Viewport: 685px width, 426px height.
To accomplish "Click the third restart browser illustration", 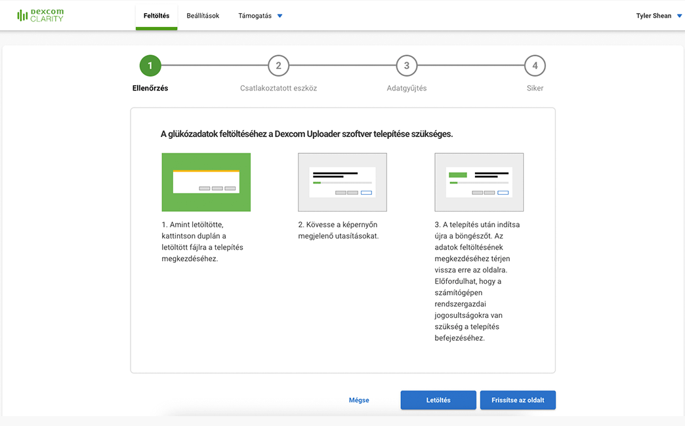I will pos(479,182).
